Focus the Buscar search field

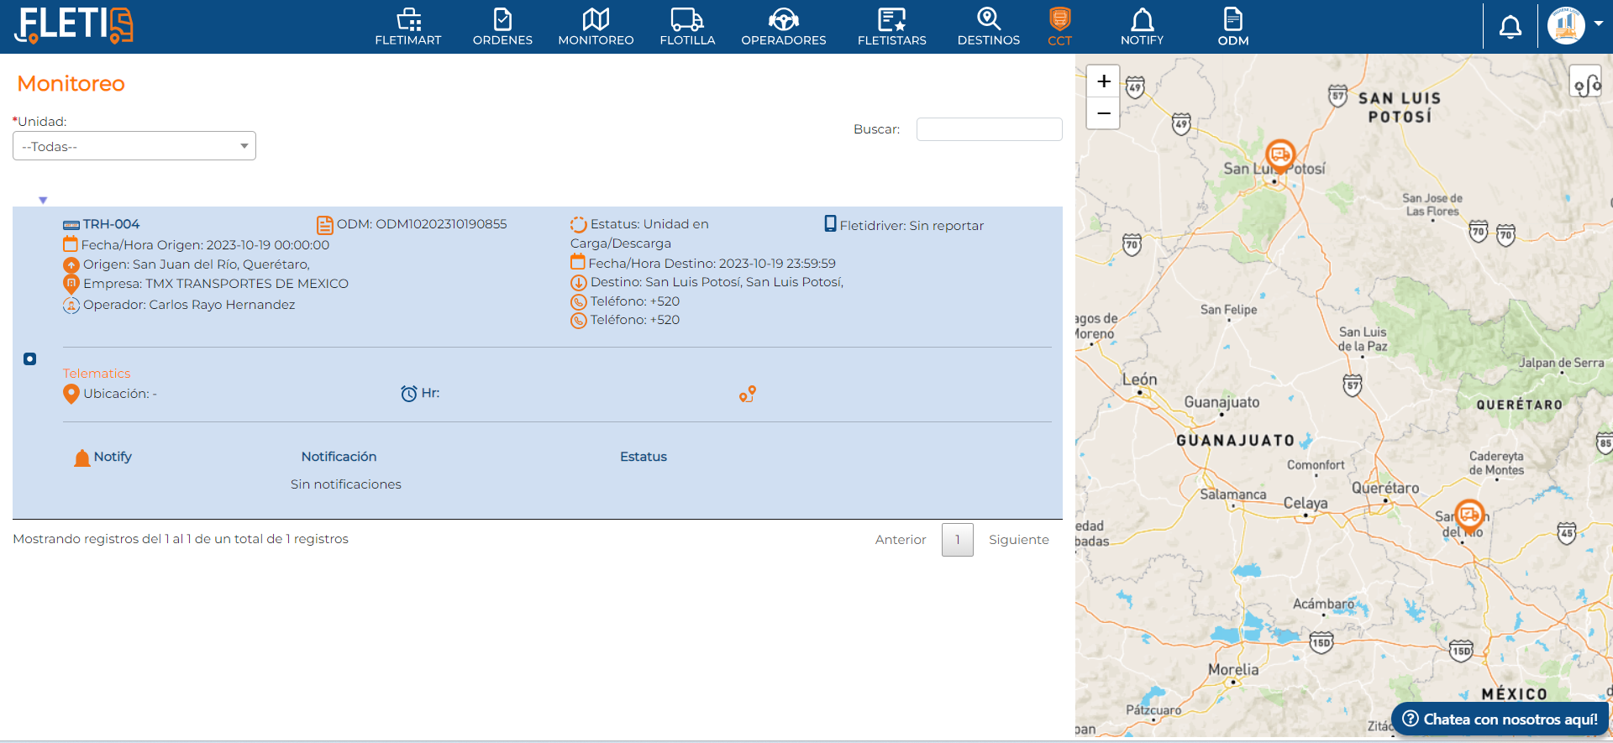click(989, 129)
